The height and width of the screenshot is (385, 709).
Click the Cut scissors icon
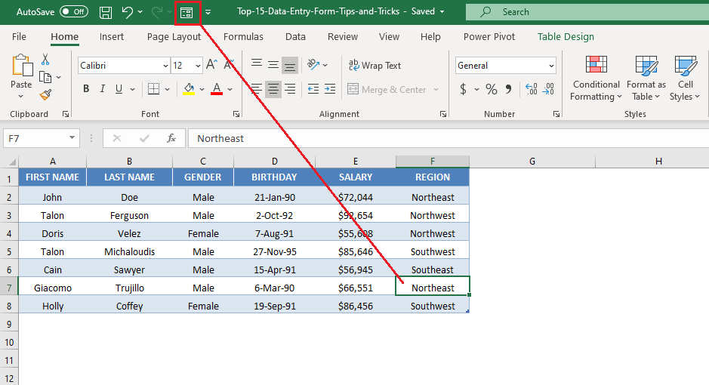pyautogui.click(x=45, y=59)
